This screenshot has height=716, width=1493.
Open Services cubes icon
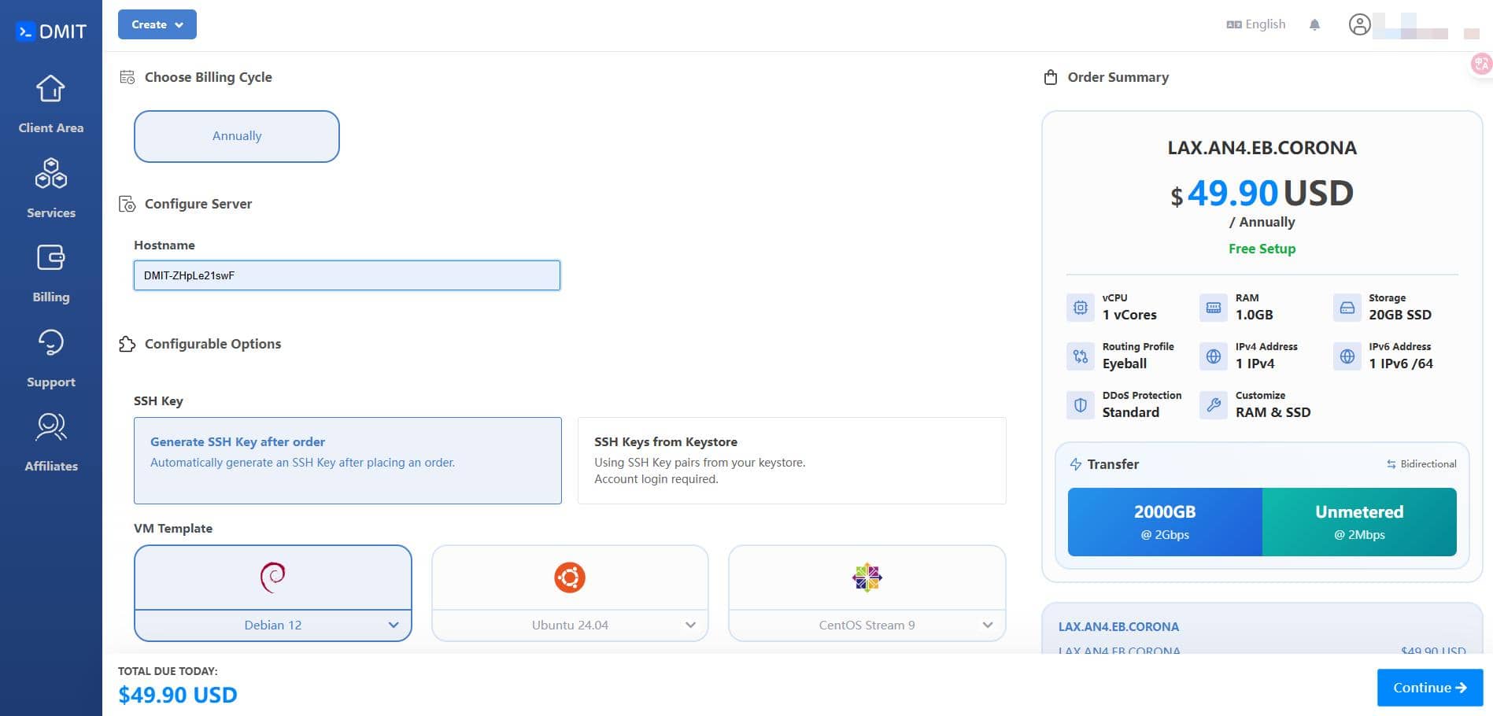tap(50, 174)
